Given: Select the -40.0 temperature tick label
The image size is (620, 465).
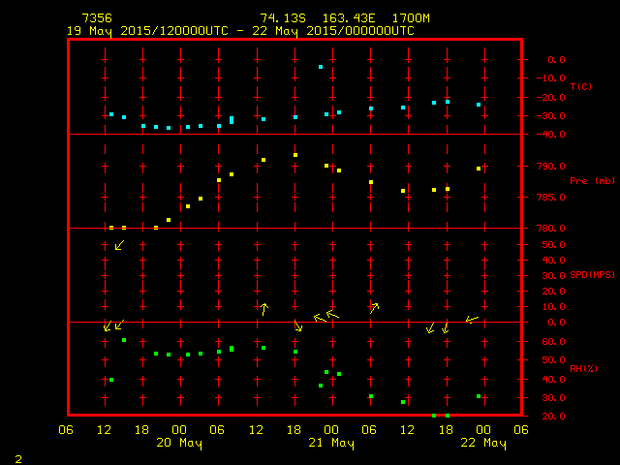Looking at the screenshot, I should [550, 135].
